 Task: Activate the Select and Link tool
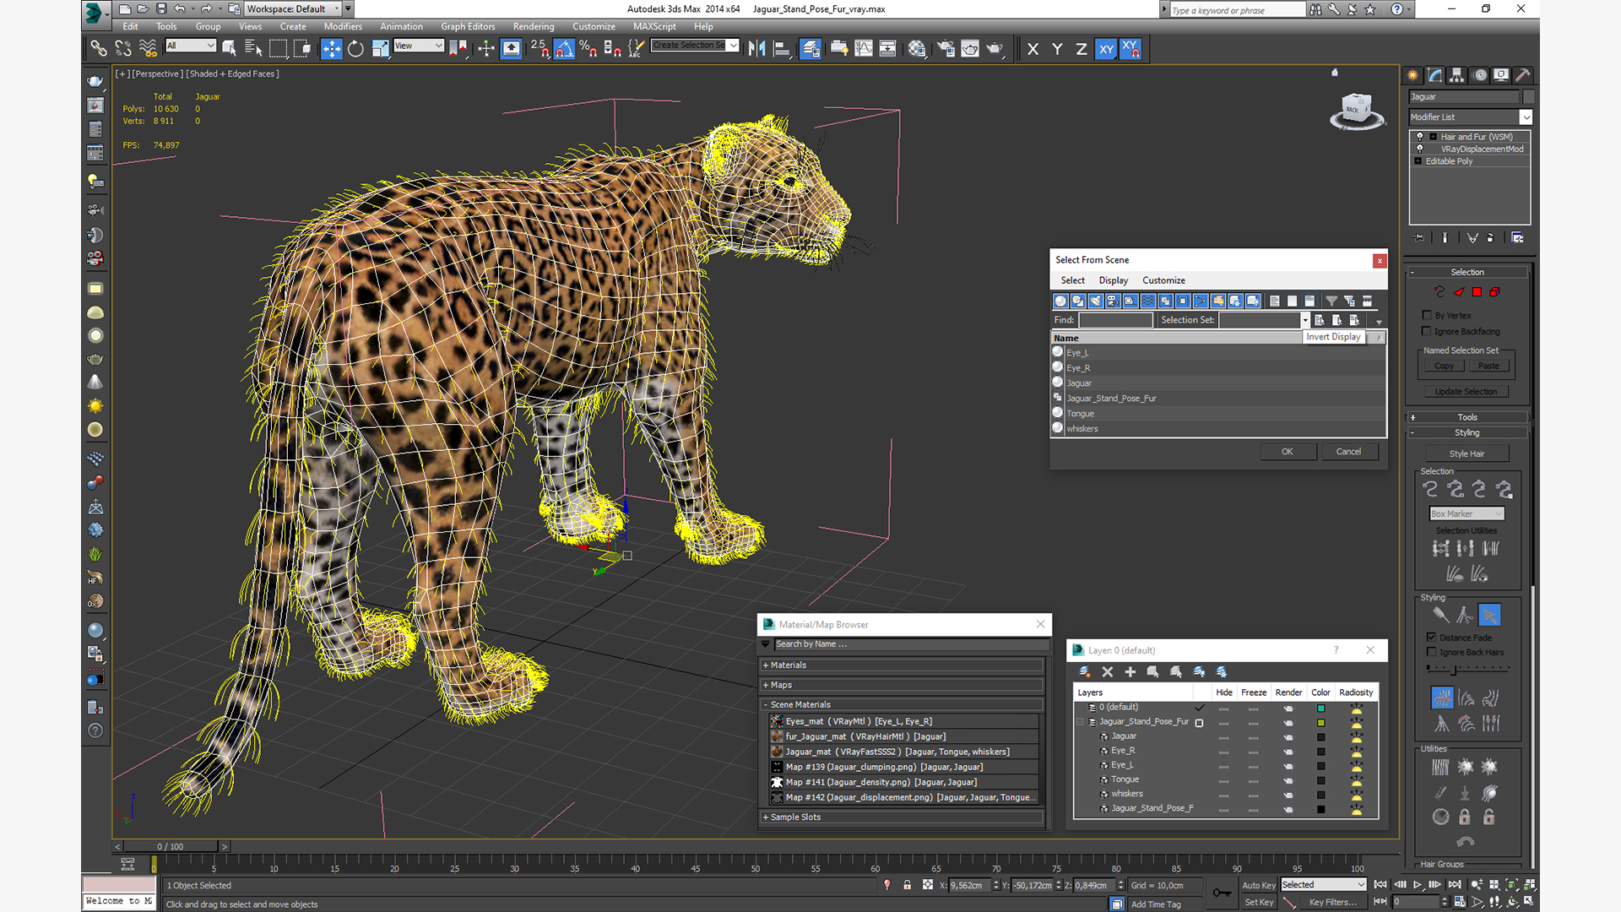[x=99, y=49]
